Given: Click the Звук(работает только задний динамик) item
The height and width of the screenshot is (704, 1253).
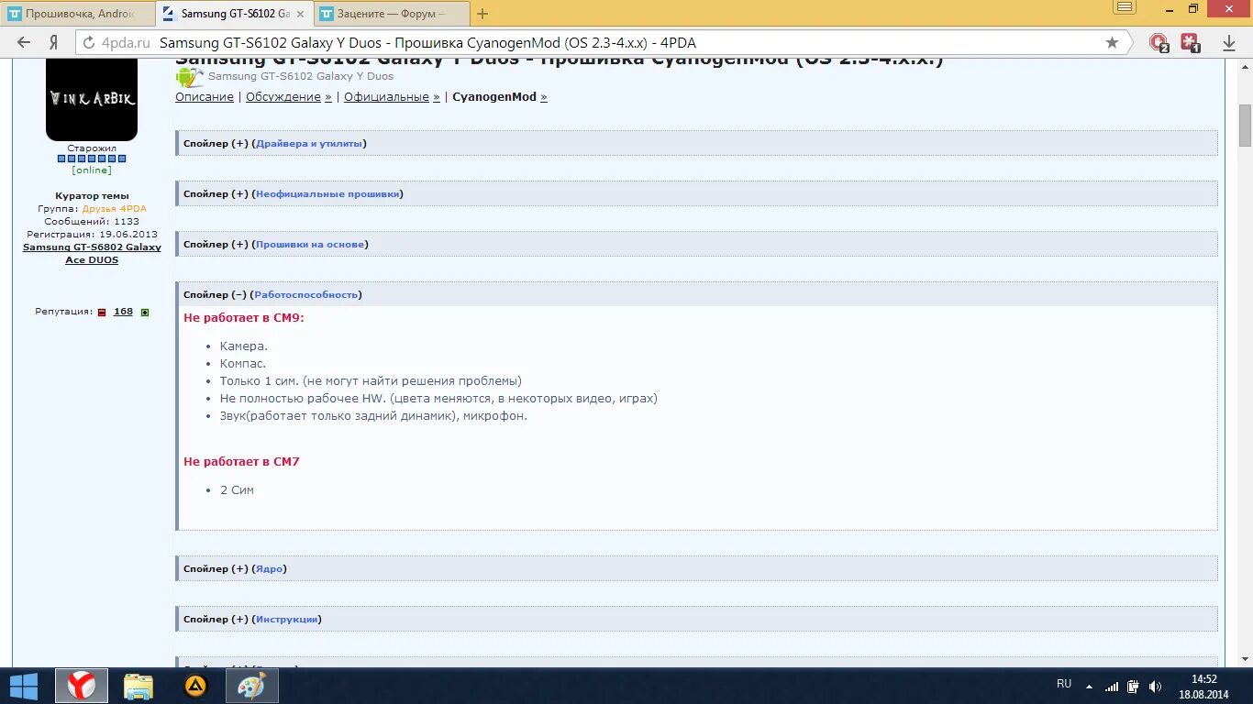Looking at the screenshot, I should [373, 416].
